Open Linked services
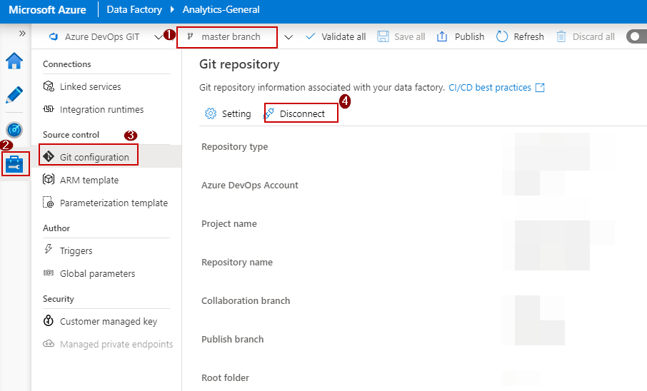Image resolution: width=647 pixels, height=391 pixels. point(91,86)
